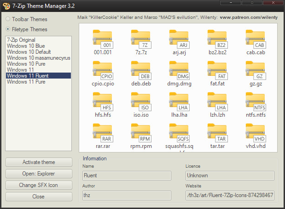Maximize the Theme Manager window
The width and height of the screenshot is (285, 209).
pos(252,3)
